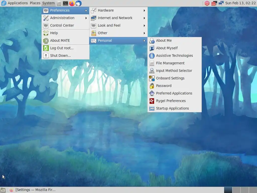The width and height of the screenshot is (257, 193).
Task: Click the About MATE logo icon
Action: click(x=46, y=40)
